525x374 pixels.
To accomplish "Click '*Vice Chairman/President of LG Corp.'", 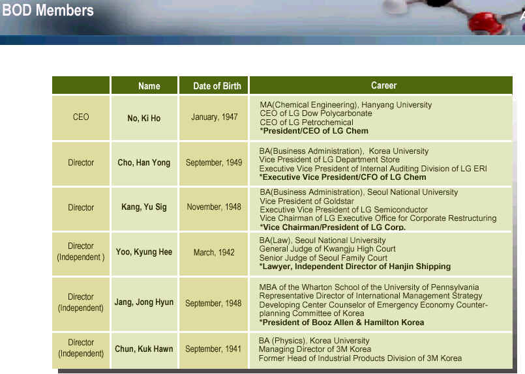I will (x=333, y=227).
